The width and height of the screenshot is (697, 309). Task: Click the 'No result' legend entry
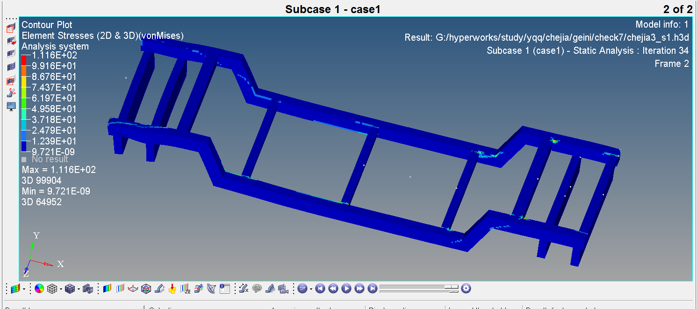click(x=45, y=159)
